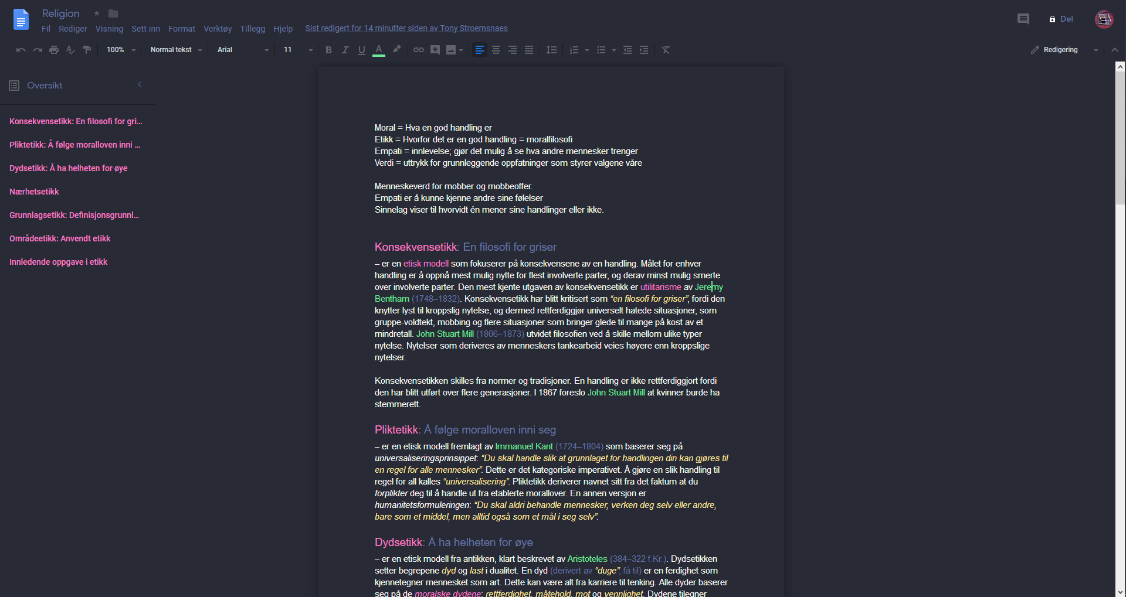1126x597 pixels.
Task: Open the zoom level dropdown
Action: point(120,50)
